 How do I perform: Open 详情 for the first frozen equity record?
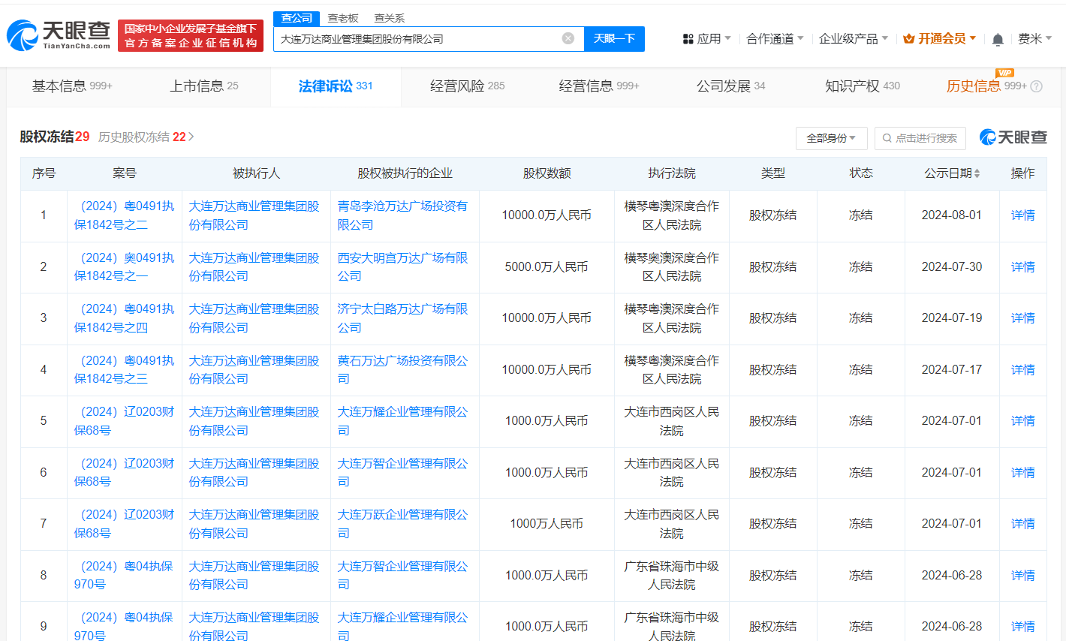(1022, 215)
